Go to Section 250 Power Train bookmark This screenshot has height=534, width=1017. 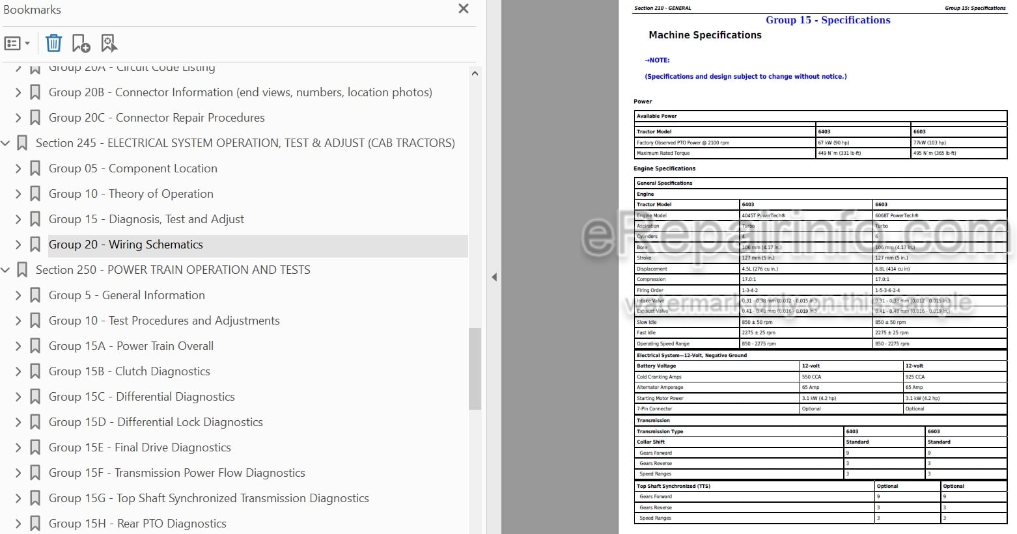(173, 270)
